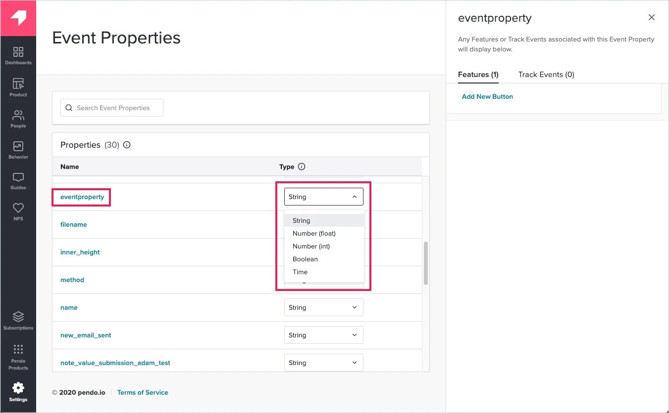This screenshot has width=669, height=413.
Task: Switch to Track Events (0) tab
Action: pyautogui.click(x=546, y=75)
